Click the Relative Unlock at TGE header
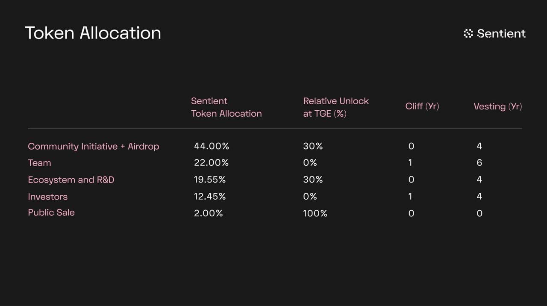547x306 pixels. click(x=335, y=107)
